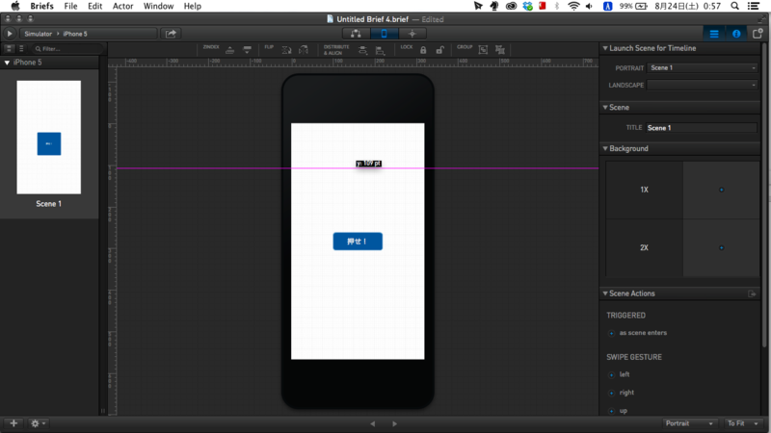Group the selected actors
The image size is (771, 433).
coord(484,50)
